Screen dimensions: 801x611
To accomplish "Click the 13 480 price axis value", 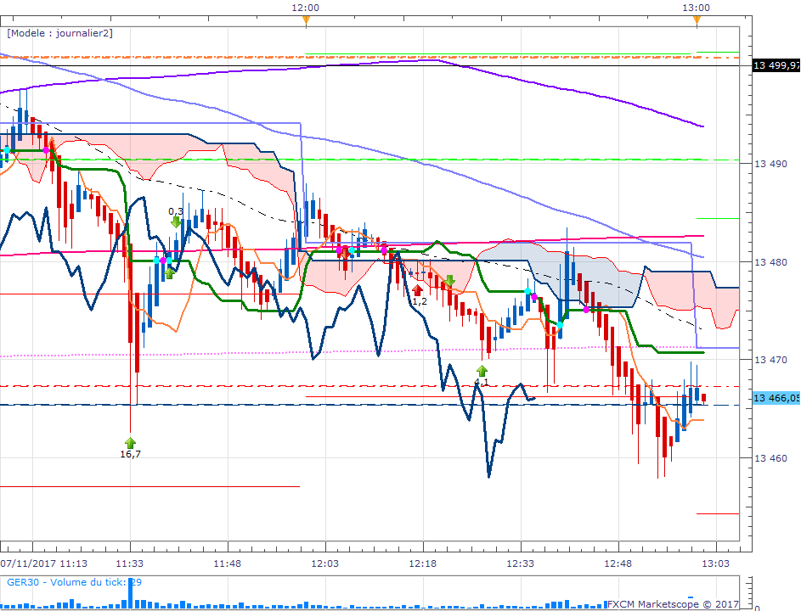I will (x=771, y=262).
